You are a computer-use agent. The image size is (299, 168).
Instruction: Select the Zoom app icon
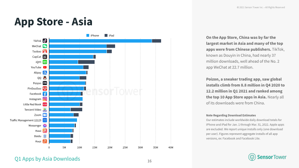pos(45,115)
